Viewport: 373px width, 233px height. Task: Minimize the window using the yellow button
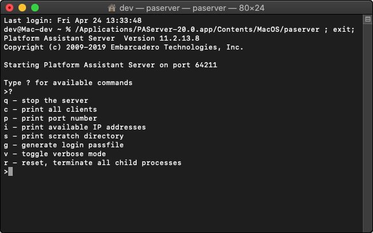pos(22,8)
